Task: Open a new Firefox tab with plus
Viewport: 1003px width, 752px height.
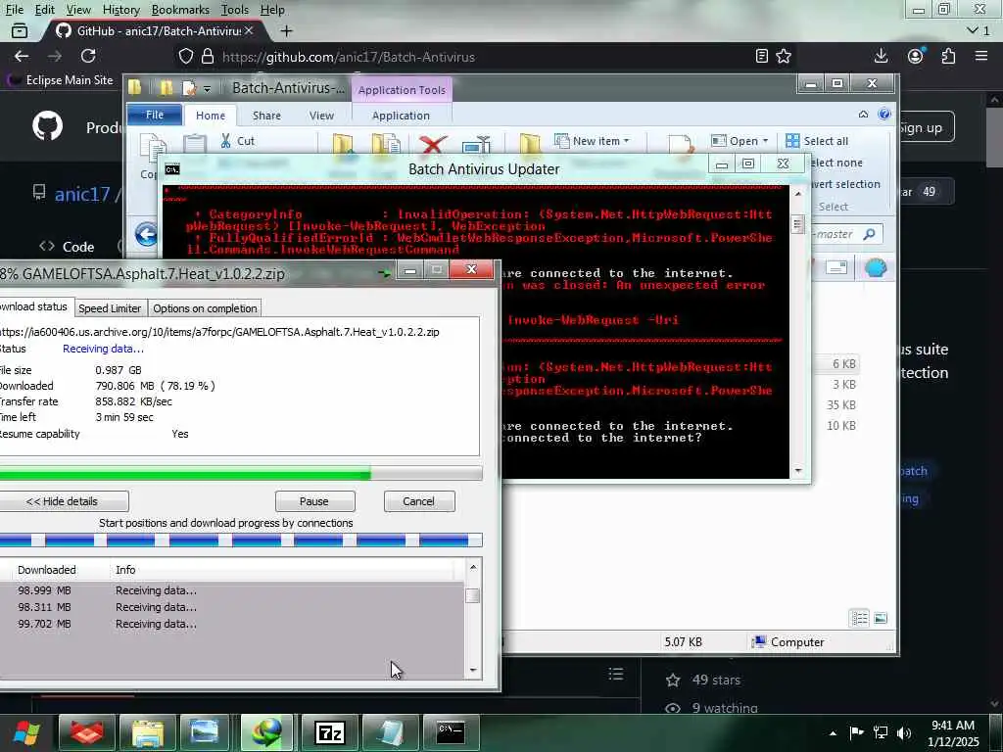Action: (x=287, y=30)
